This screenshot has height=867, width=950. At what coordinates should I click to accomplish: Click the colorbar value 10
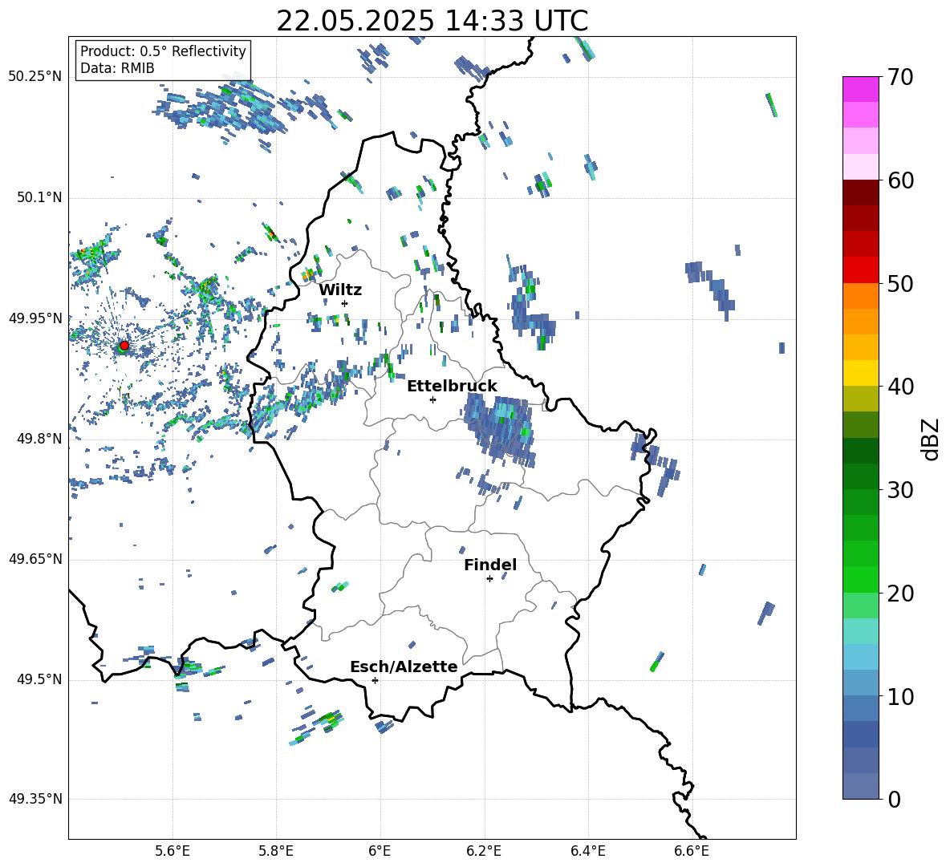[900, 696]
